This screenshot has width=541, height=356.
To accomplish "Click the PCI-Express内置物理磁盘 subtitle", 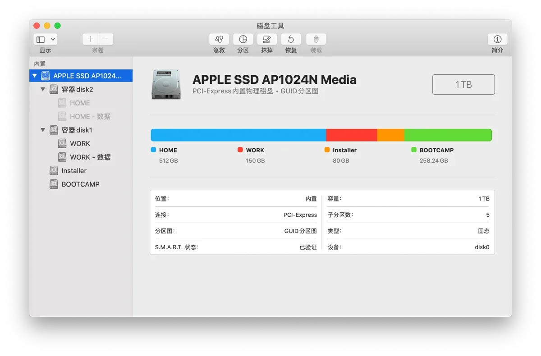I will coord(233,91).
